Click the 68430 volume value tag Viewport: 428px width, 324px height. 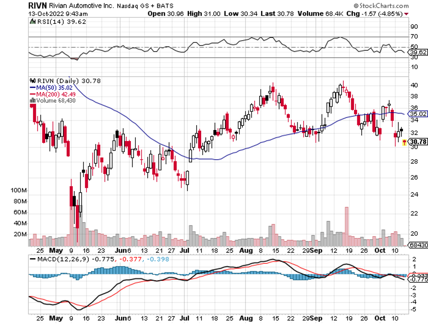[417, 246]
